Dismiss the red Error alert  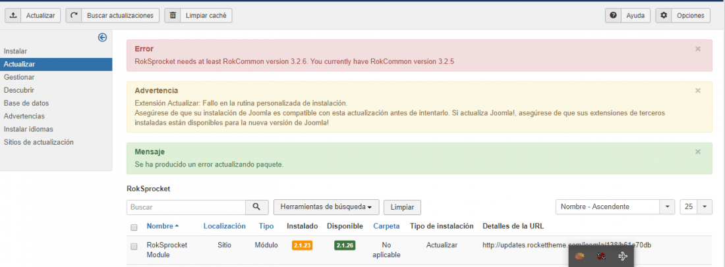698,49
